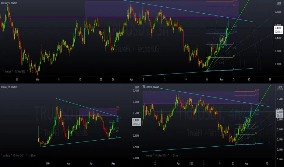Click the TRUUSDT, 4h, BINANCE symbol label
The height and width of the screenshot is (167, 284).
point(151,87)
